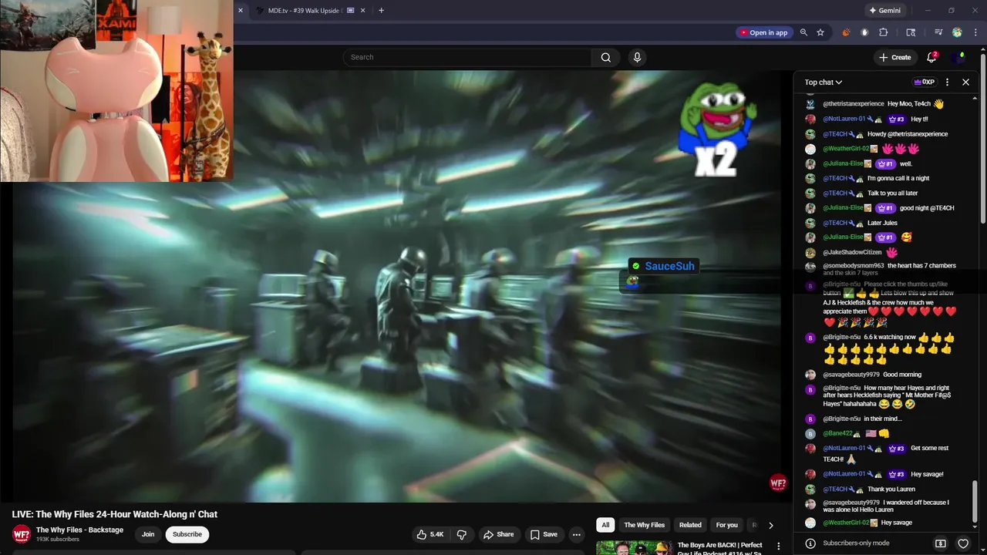
Task: Click the video title text
Action: point(115,514)
